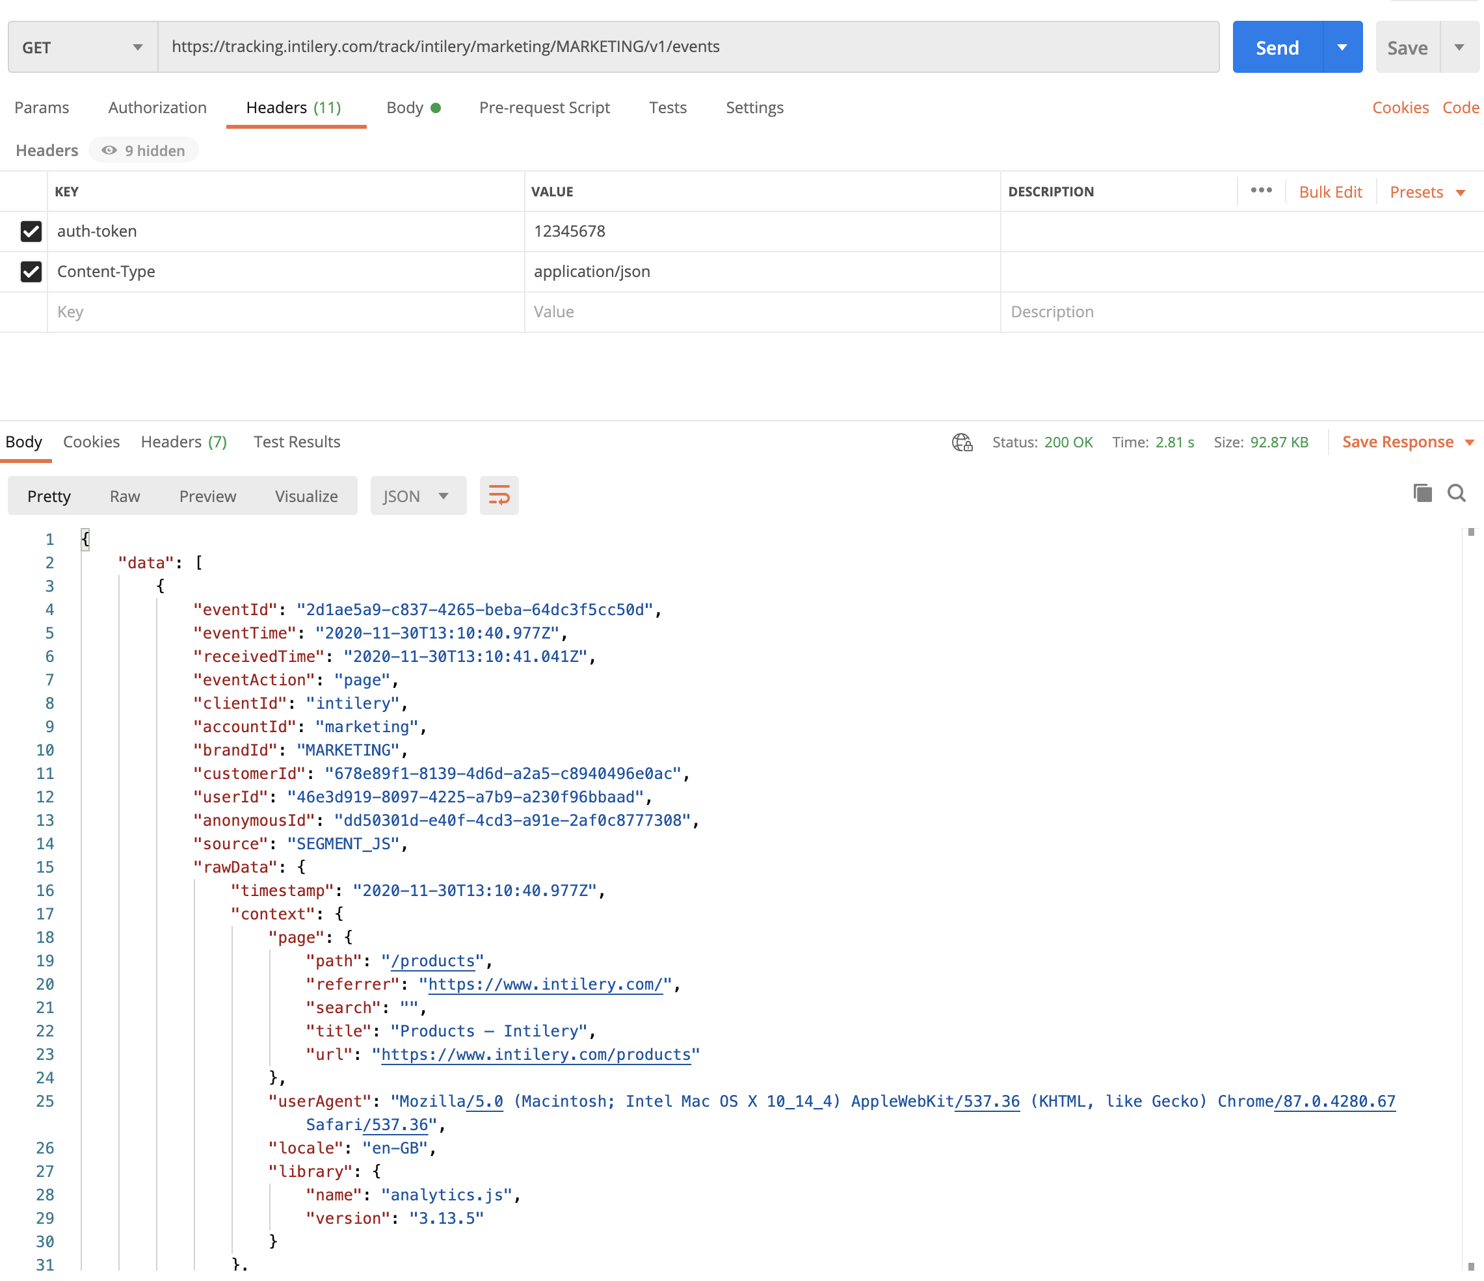Click the Bulk Edit link
The width and height of the screenshot is (1484, 1281).
(x=1330, y=192)
